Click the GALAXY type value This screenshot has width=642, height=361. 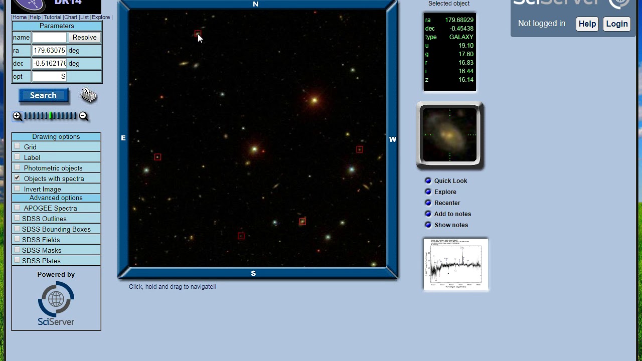[x=461, y=37]
